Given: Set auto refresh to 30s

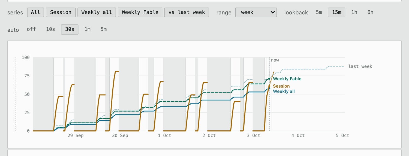Looking at the screenshot, I should coord(70,29).
